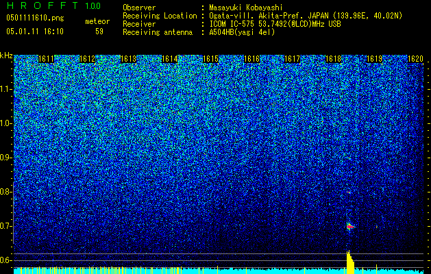
Task: Click the kHz axis unit label
Action: tap(6, 55)
